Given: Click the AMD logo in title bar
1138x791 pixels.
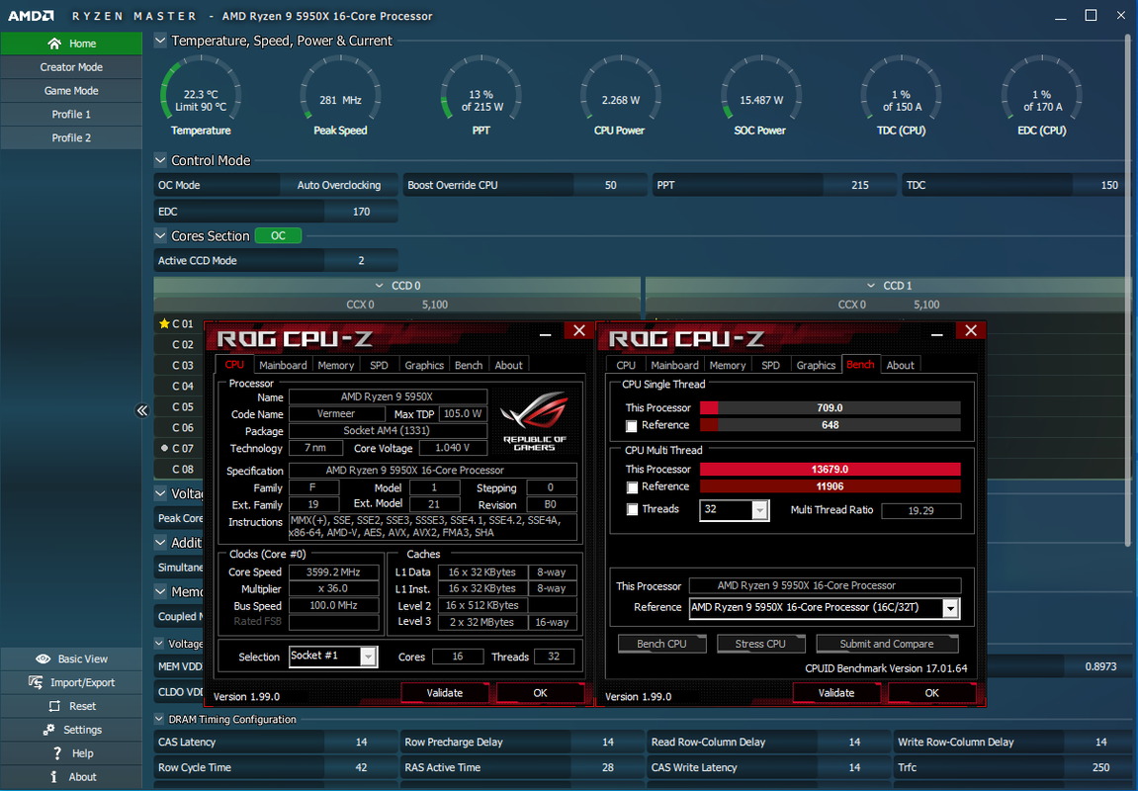Looking at the screenshot, I should [32, 15].
